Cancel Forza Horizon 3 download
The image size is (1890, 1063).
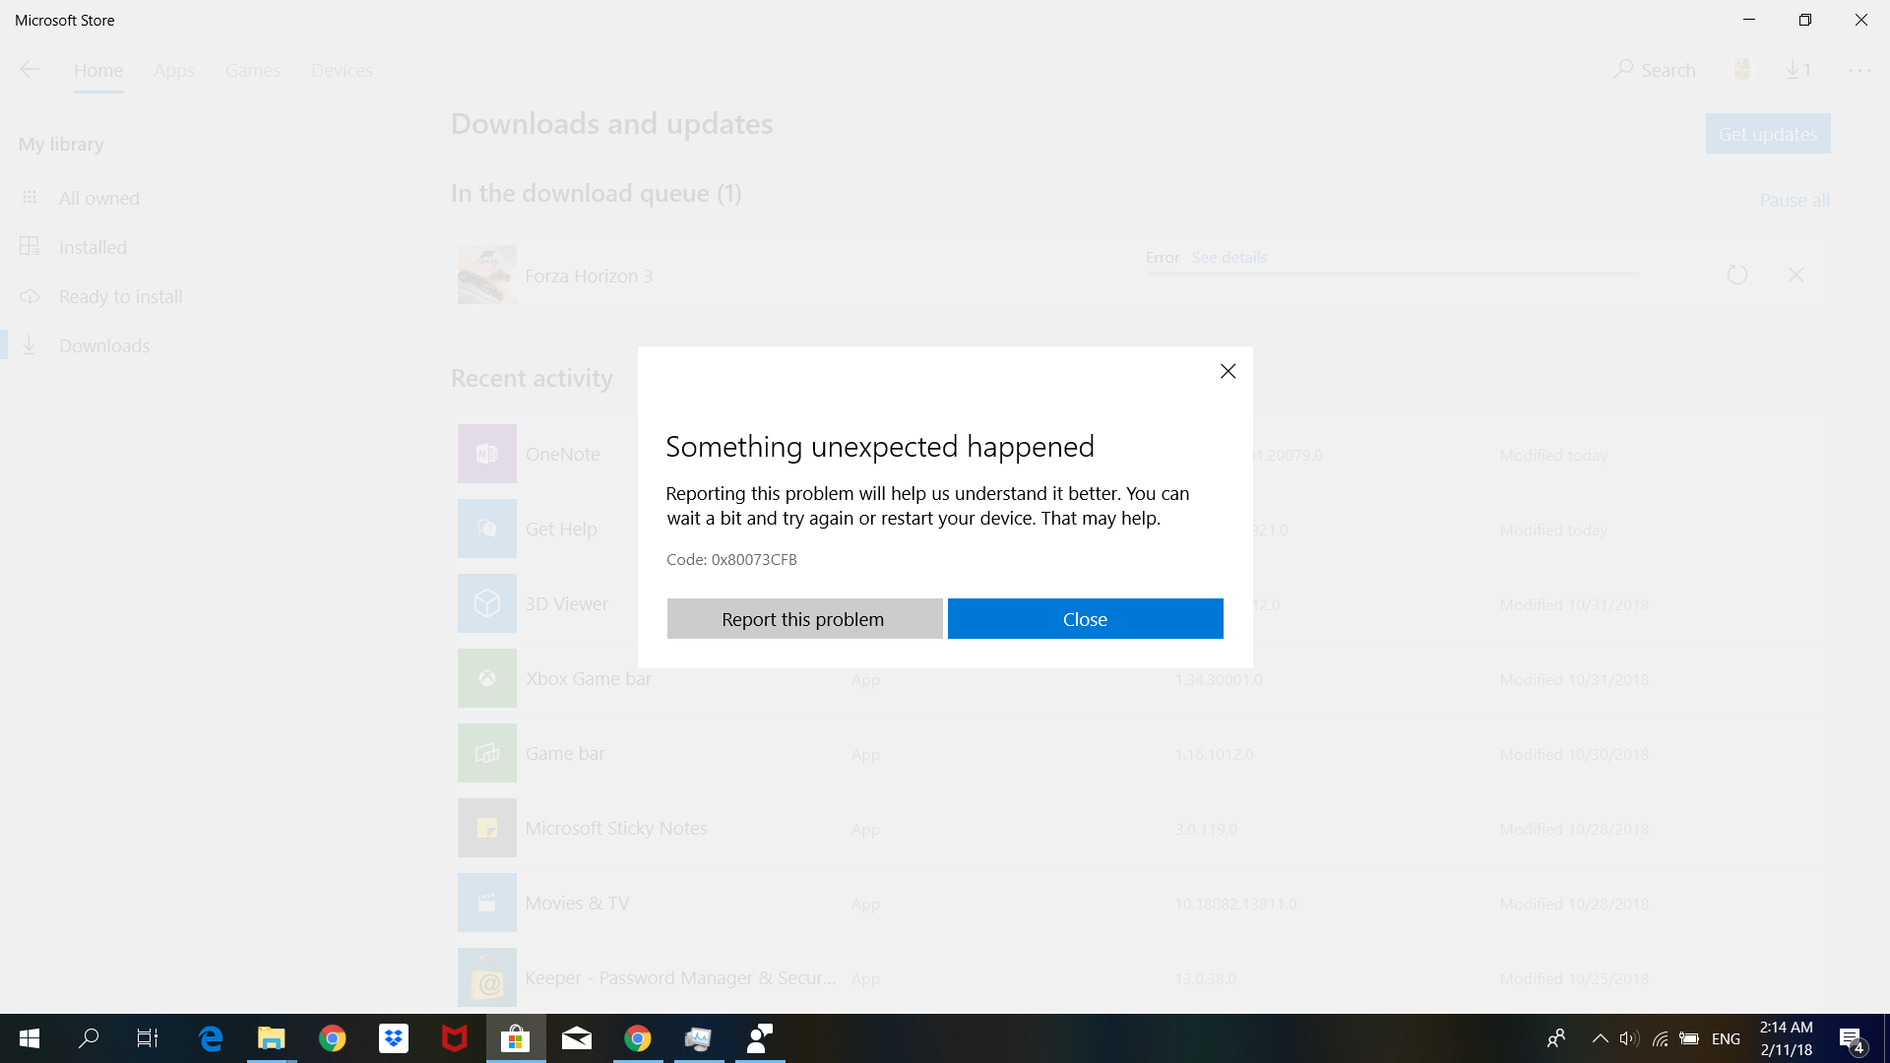click(1795, 275)
